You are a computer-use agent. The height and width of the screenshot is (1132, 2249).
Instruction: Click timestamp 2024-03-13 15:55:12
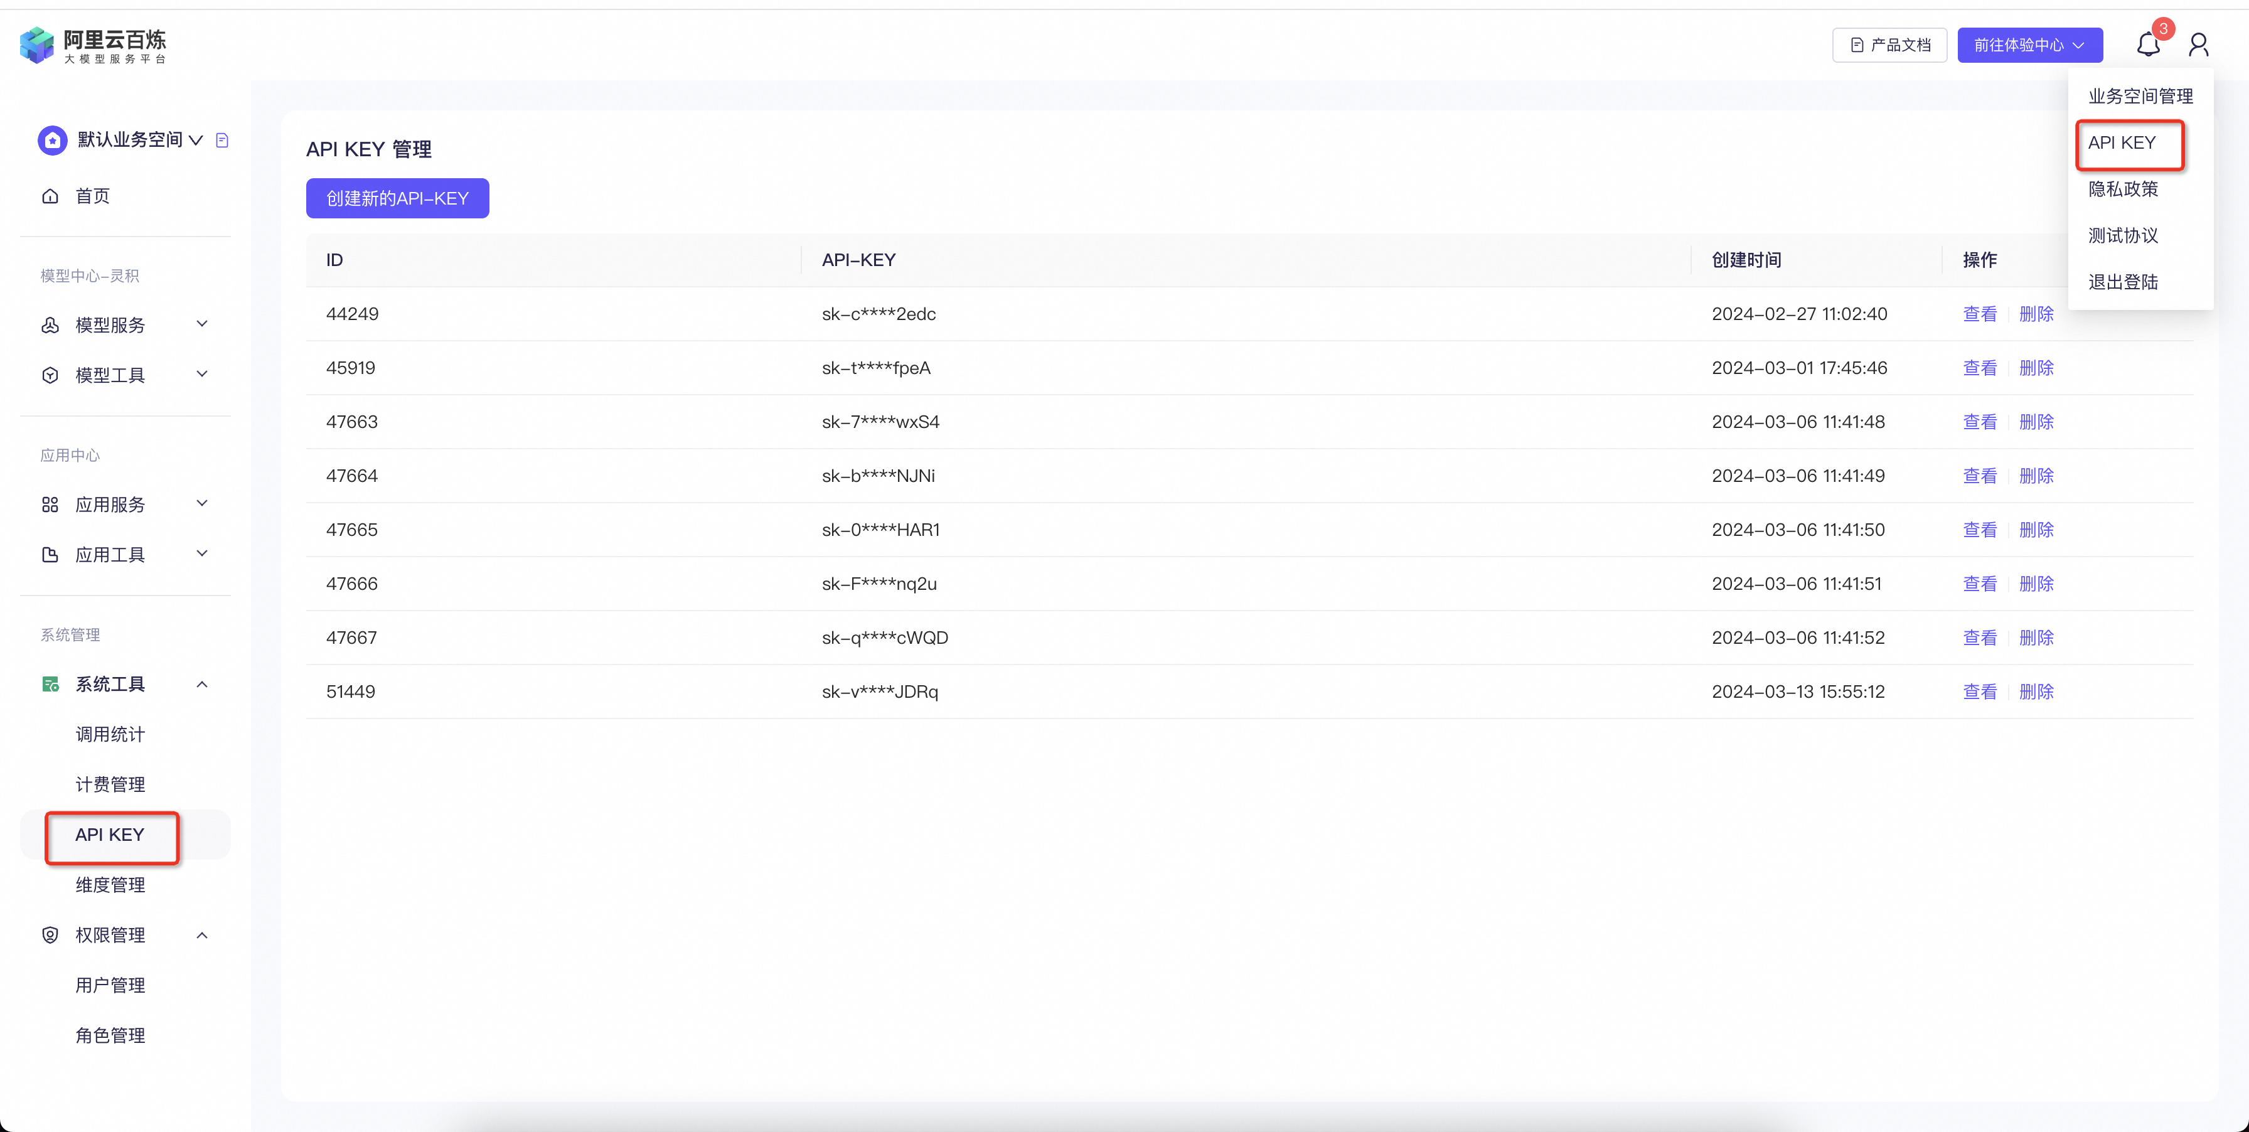click(x=1798, y=691)
